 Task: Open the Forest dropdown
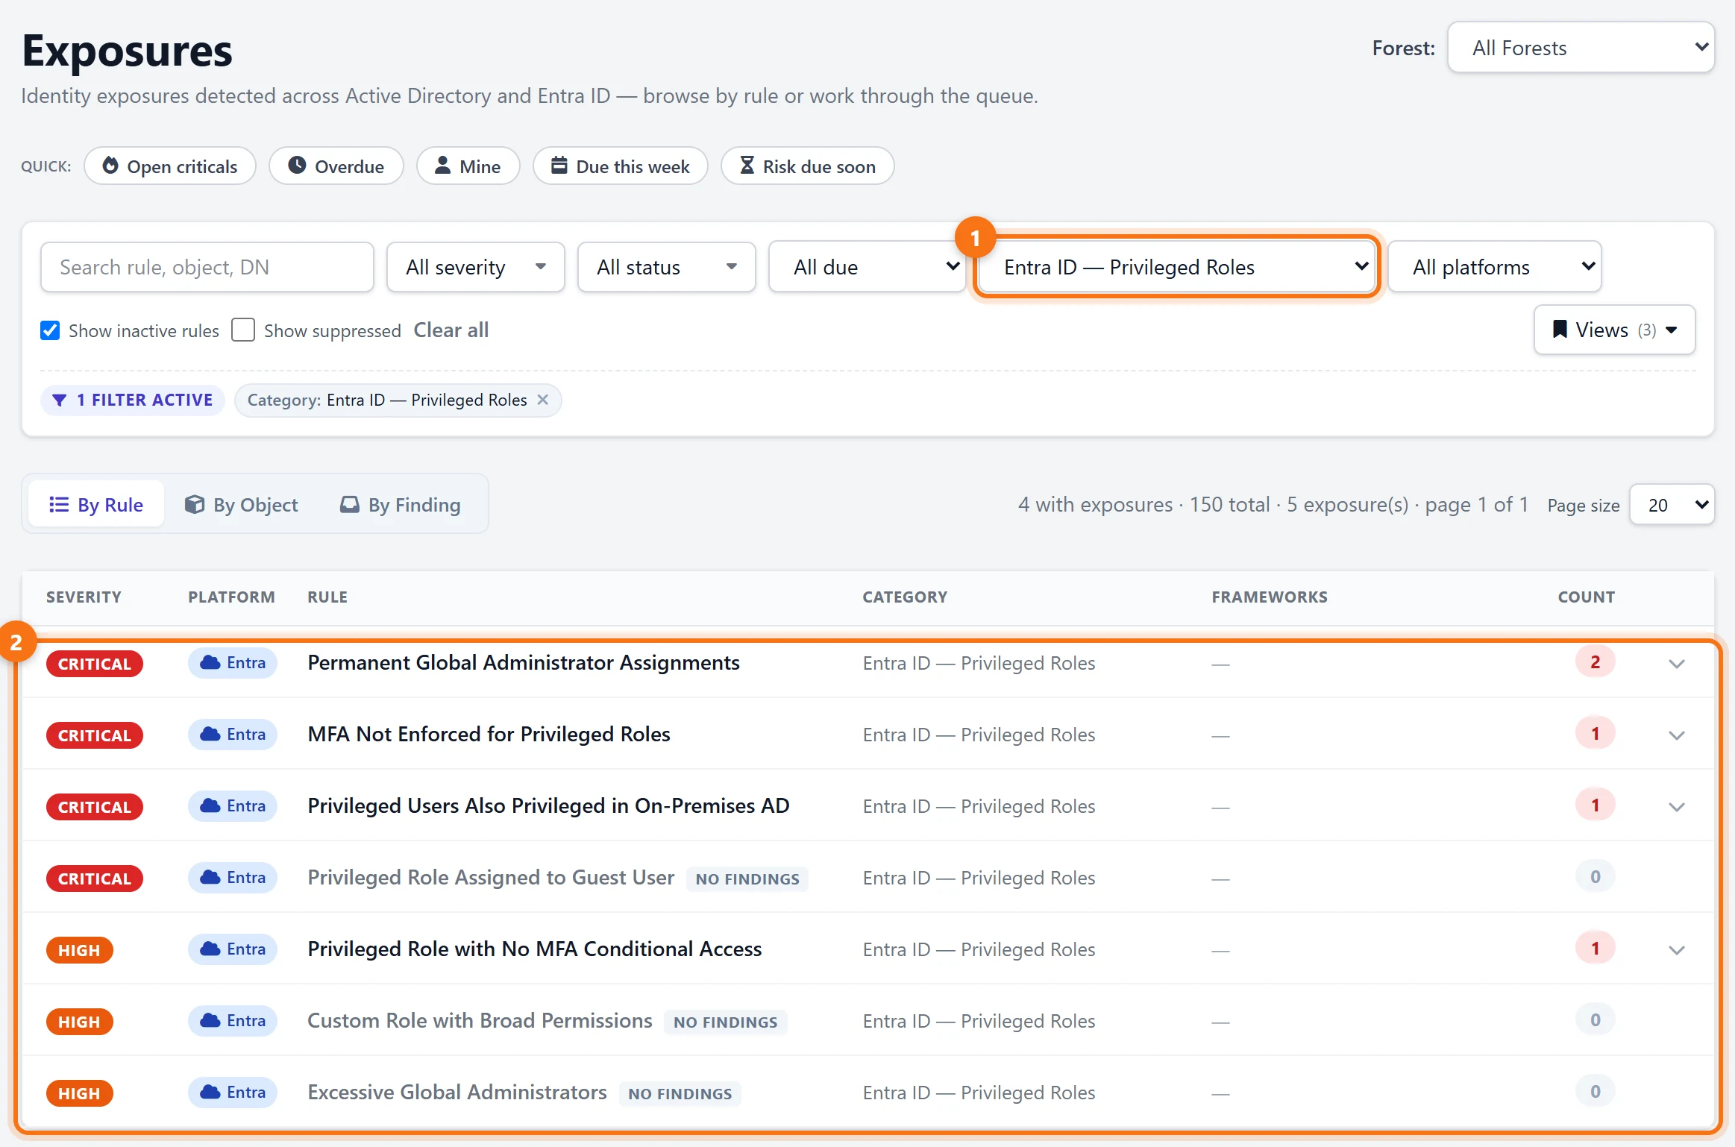pos(1581,48)
